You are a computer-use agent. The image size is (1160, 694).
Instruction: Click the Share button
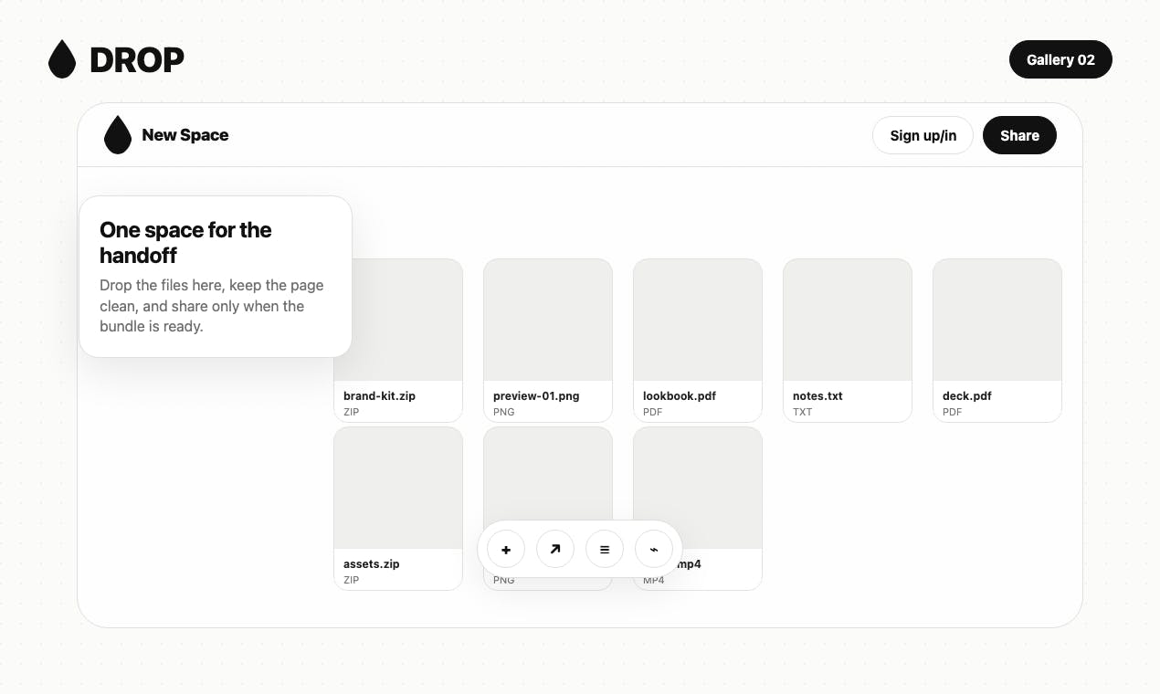(x=1019, y=135)
